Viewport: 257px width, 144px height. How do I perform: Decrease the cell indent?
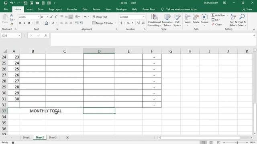point(77,23)
